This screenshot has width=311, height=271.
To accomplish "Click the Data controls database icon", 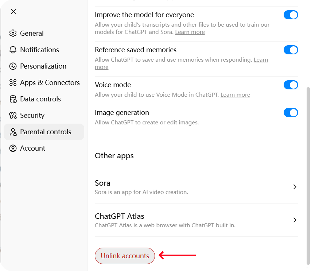I will 13,99.
